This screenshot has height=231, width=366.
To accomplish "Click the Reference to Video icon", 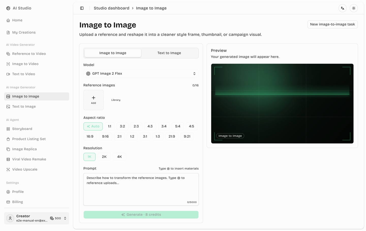I will (8, 54).
